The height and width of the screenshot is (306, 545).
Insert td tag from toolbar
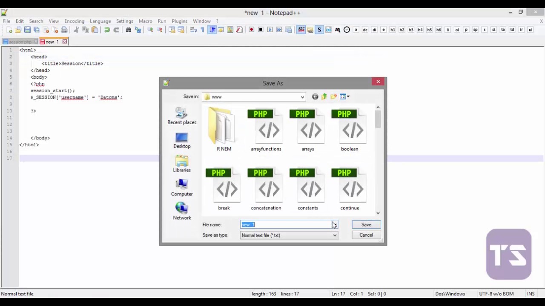512,30
